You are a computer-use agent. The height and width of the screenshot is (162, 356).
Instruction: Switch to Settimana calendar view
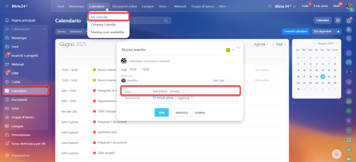pyautogui.click(x=76, y=32)
